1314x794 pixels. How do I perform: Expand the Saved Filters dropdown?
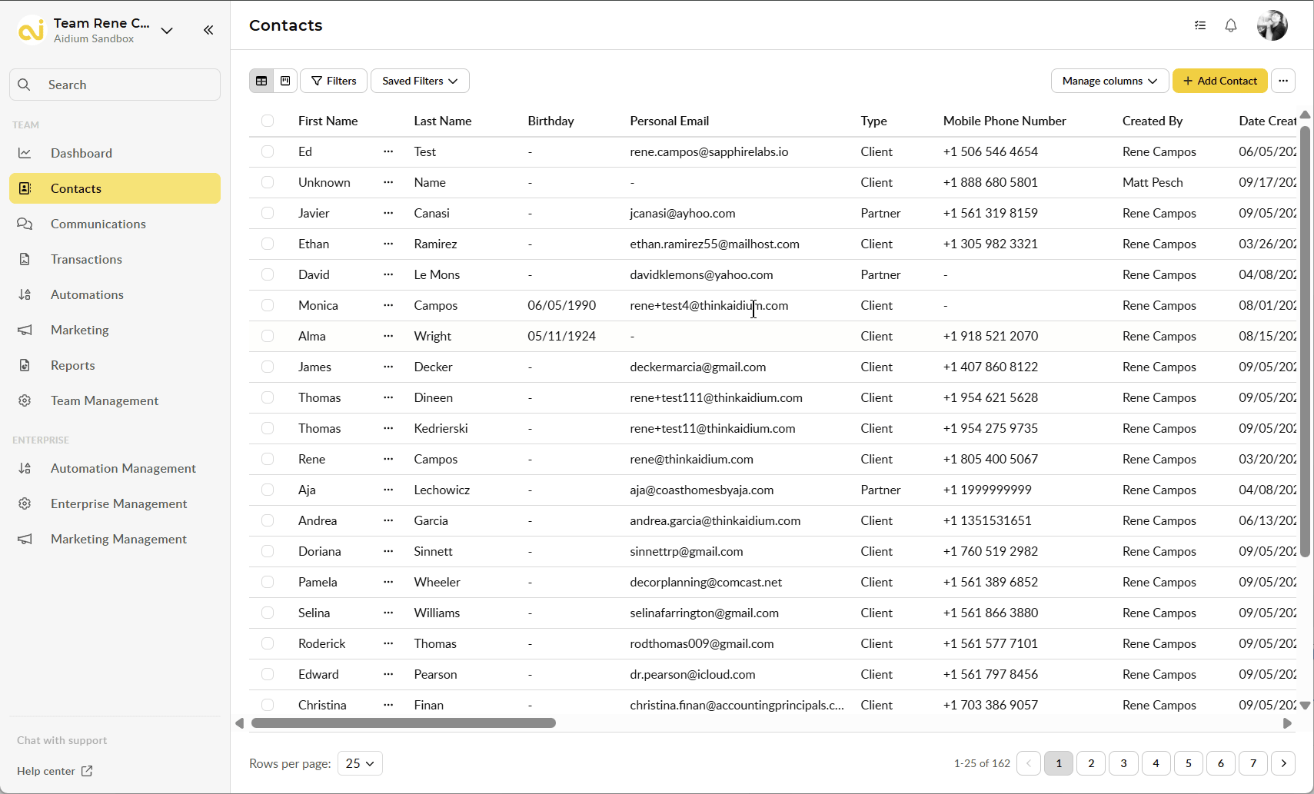420,81
